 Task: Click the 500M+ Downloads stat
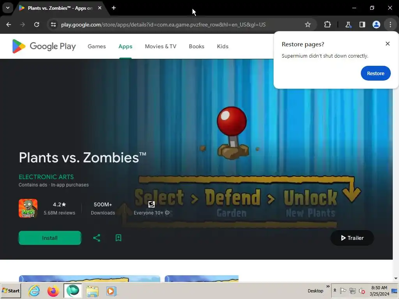coord(103,208)
